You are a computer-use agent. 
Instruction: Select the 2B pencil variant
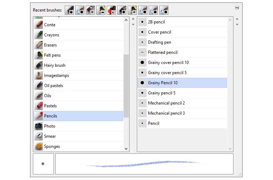pyautogui.click(x=182, y=22)
